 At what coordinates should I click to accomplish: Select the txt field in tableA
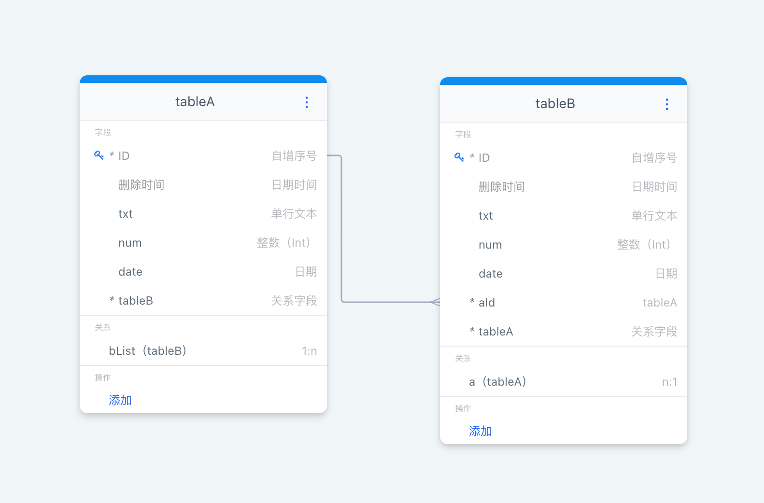(203, 214)
